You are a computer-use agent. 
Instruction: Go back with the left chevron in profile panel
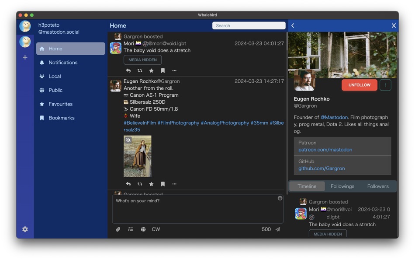(x=293, y=25)
